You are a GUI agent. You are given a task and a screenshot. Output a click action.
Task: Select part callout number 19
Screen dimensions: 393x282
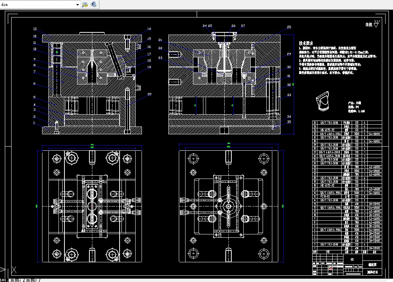[149, 67]
